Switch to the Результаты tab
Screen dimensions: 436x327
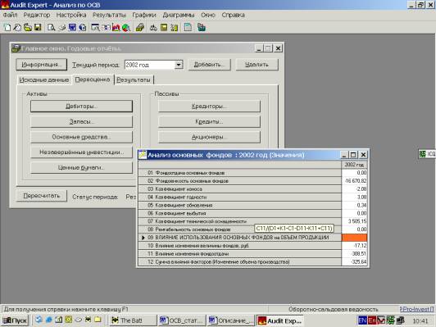pyautogui.click(x=134, y=79)
